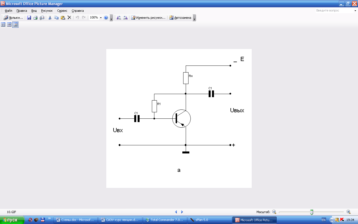Click the floppy quick launch icon
358x224 pixels.
(43, 220)
